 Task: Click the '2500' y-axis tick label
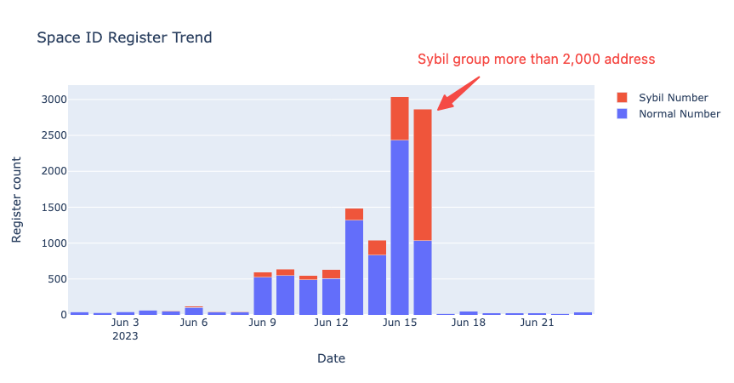(54, 135)
